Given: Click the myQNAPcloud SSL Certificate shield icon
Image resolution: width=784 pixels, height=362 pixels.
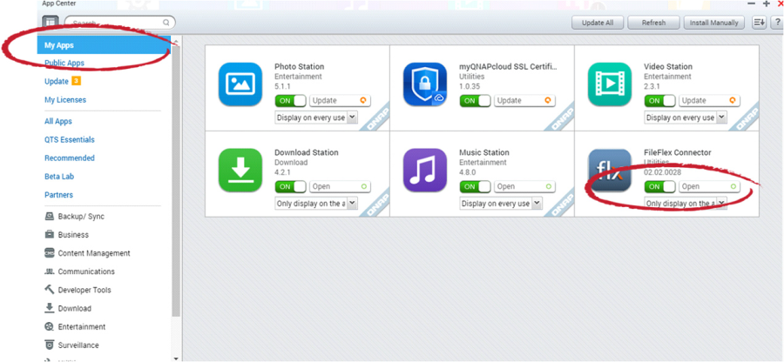Looking at the screenshot, I should click(425, 84).
